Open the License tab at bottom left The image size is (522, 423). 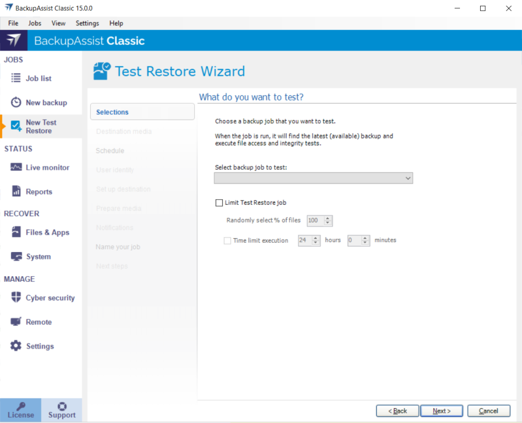pyautogui.click(x=21, y=410)
